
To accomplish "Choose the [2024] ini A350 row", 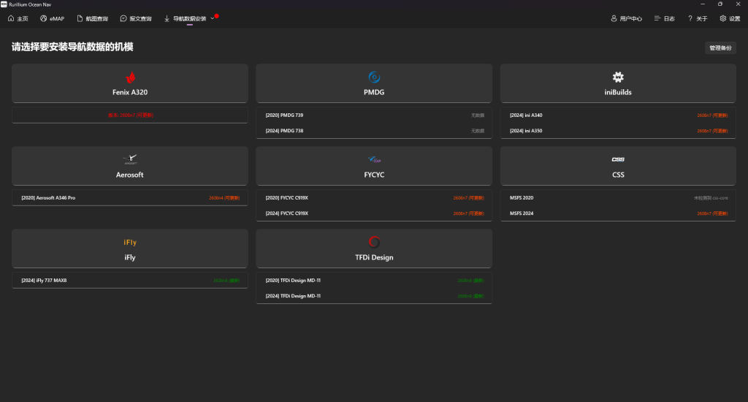I will (x=618, y=130).
